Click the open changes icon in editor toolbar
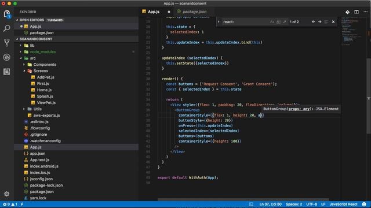 [x=347, y=12]
